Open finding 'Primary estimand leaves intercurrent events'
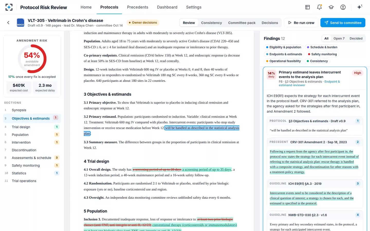The image size is (370, 231). [310, 74]
